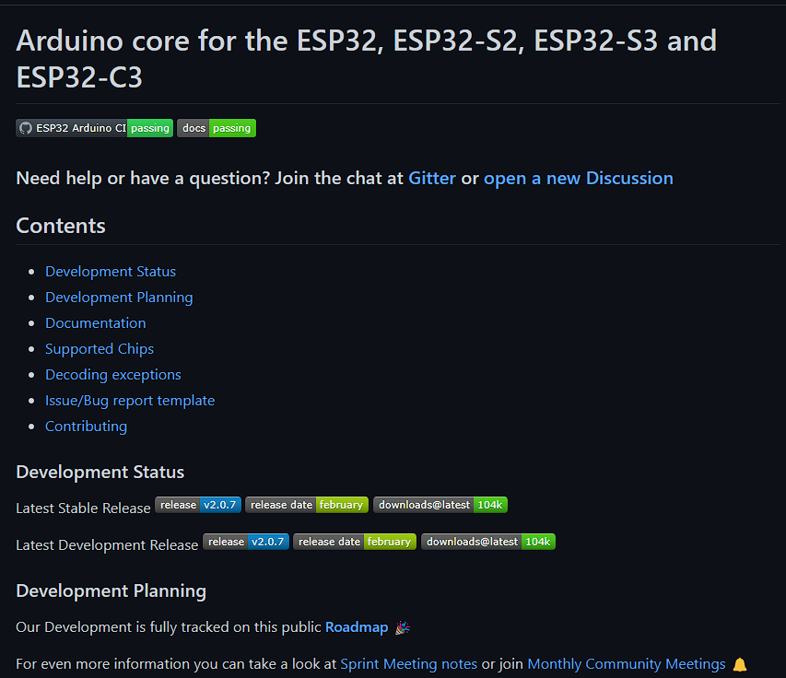786x678 pixels.
Task: Click the release v2.0.7 badge for stable release
Action: [198, 504]
